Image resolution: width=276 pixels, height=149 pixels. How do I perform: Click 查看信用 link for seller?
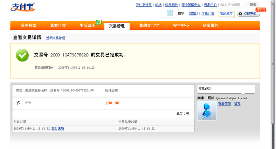click(x=225, y=104)
